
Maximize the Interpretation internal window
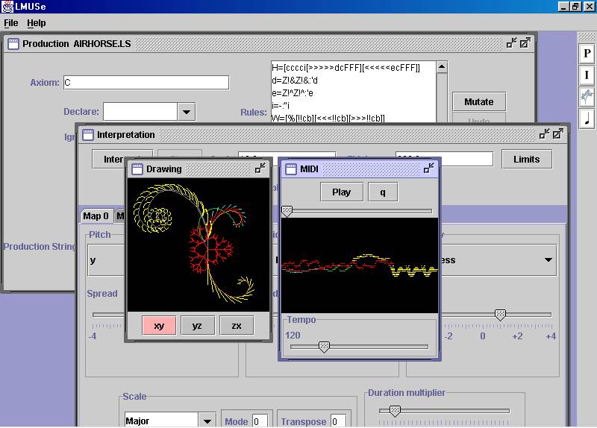[x=558, y=134]
